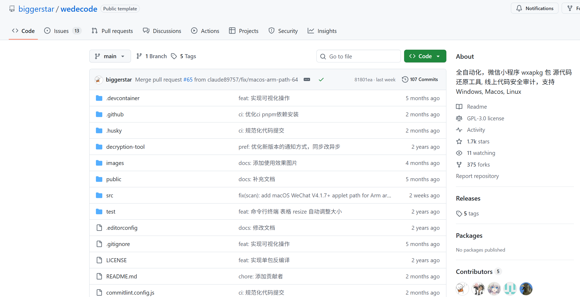
Task: Open the README.md file
Action: [x=121, y=277]
